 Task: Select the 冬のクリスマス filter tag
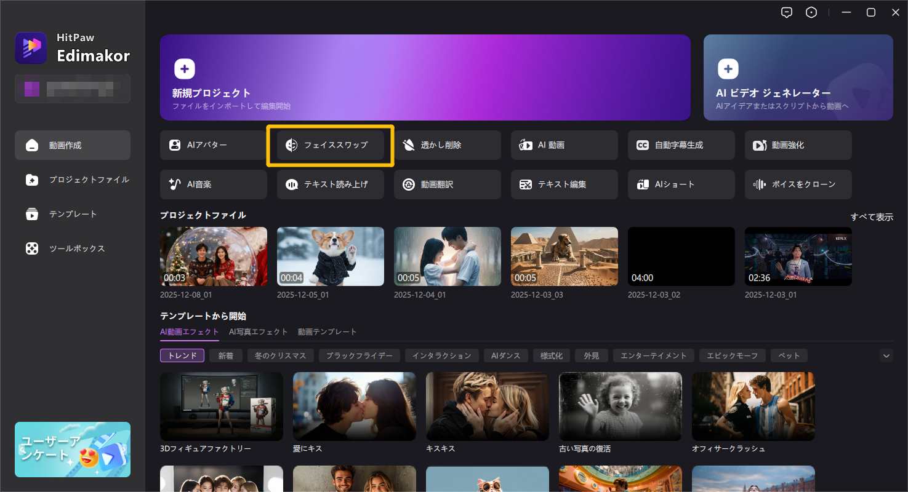pyautogui.click(x=281, y=355)
